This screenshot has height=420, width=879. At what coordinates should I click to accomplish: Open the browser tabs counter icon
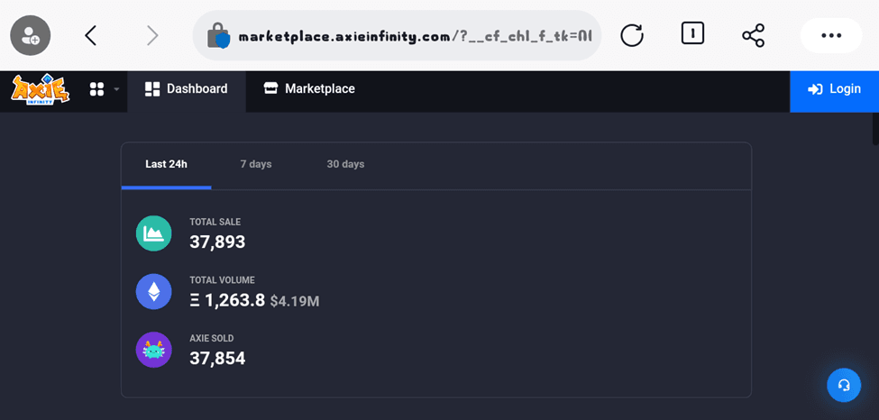pos(693,33)
